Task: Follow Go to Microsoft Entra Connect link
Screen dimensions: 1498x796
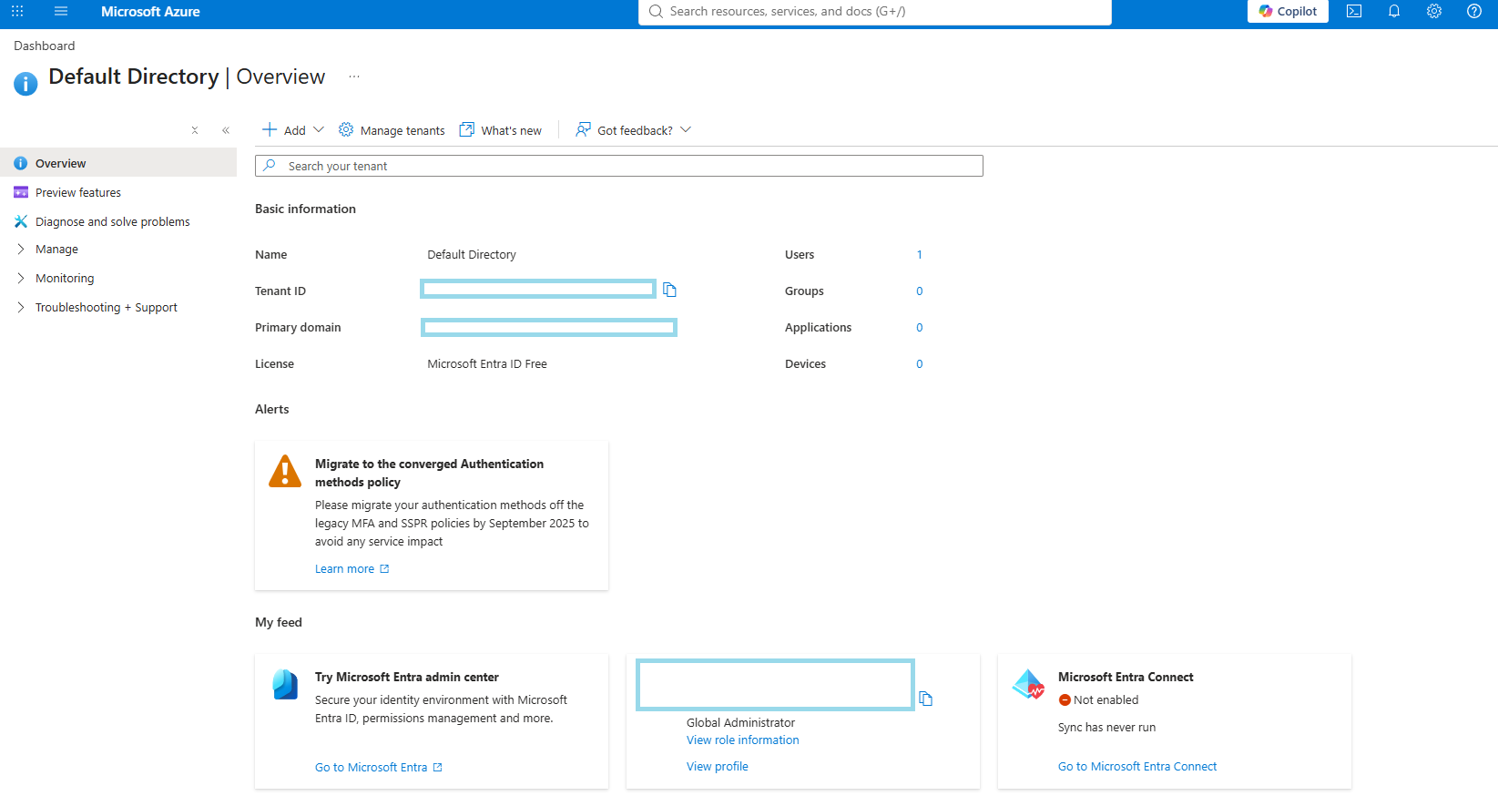Action: coord(1137,766)
